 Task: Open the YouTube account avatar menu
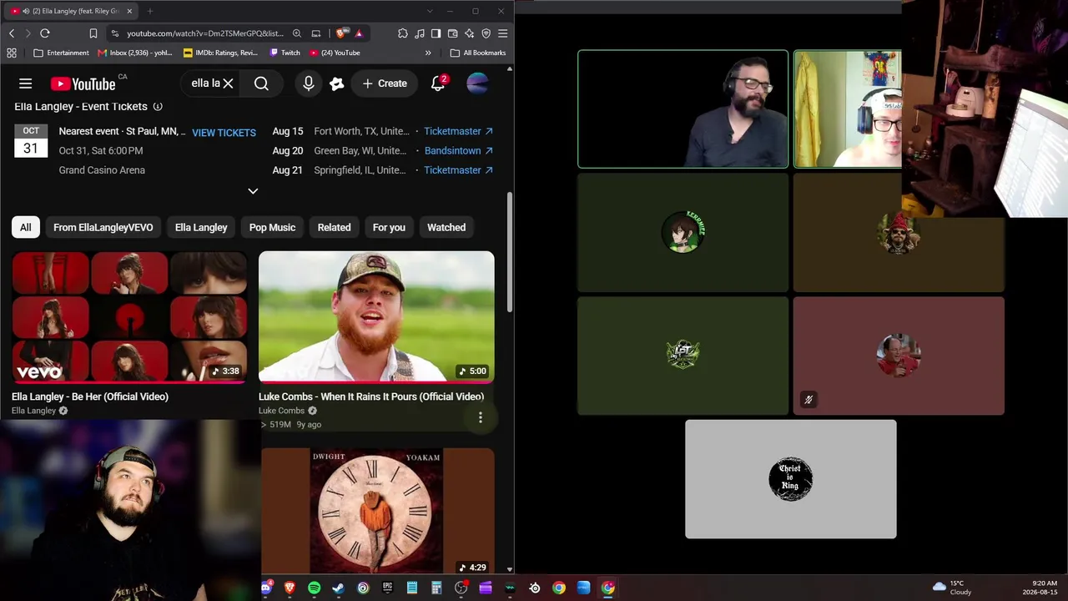pyautogui.click(x=477, y=83)
